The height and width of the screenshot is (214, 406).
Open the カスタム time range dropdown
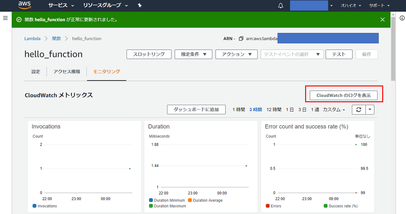pyautogui.click(x=334, y=110)
